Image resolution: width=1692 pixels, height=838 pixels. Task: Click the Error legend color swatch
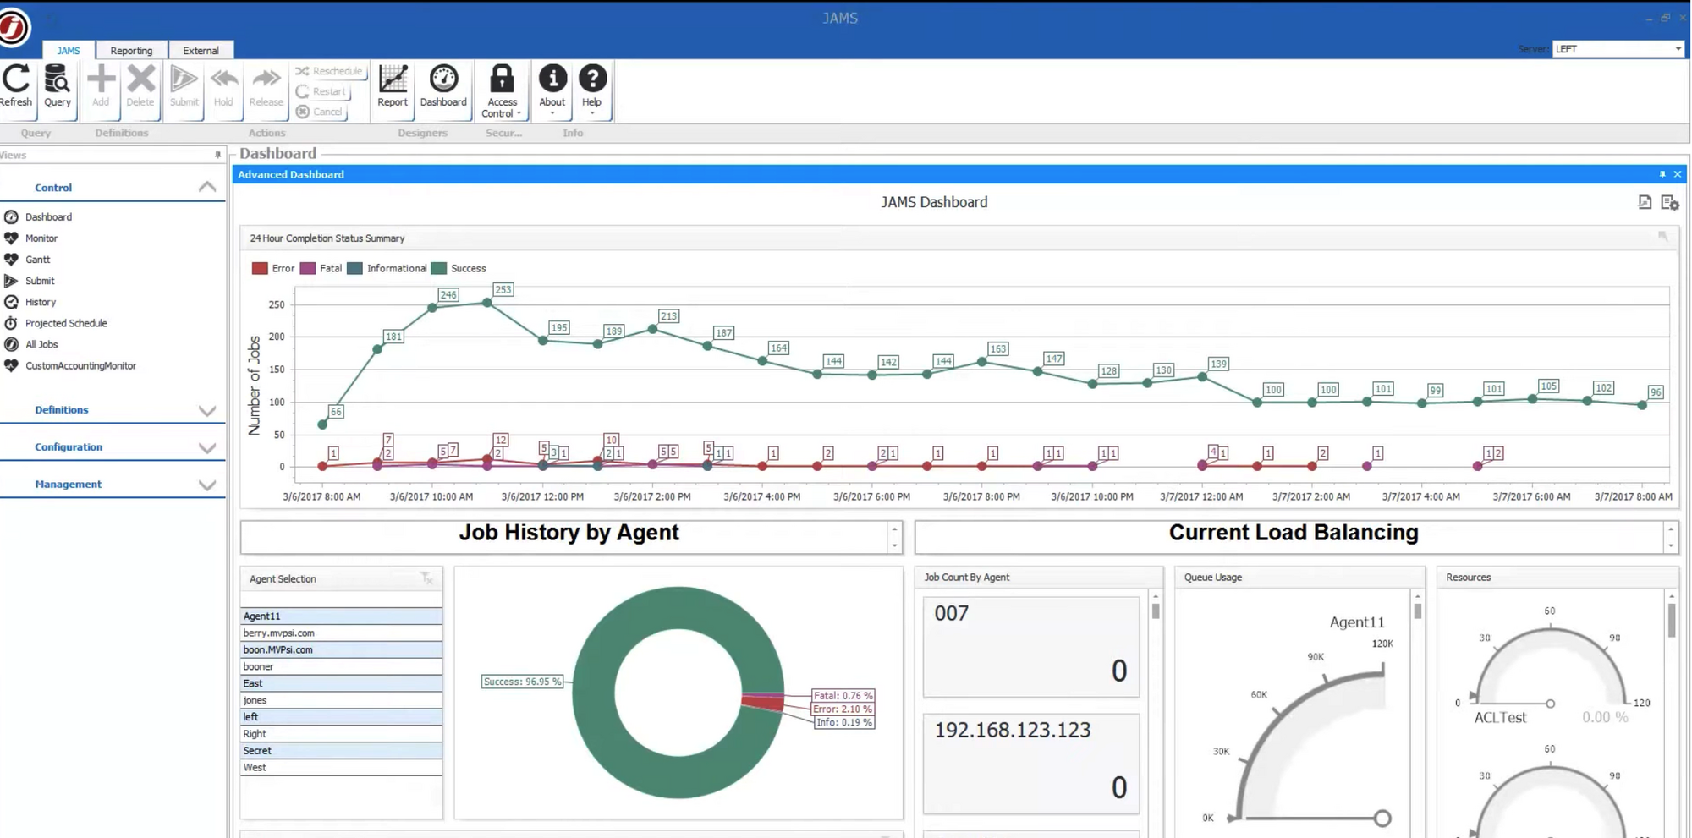coord(259,268)
